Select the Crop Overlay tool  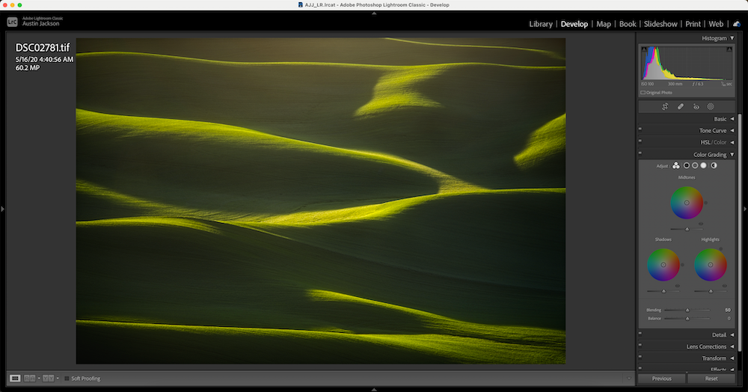tap(665, 107)
